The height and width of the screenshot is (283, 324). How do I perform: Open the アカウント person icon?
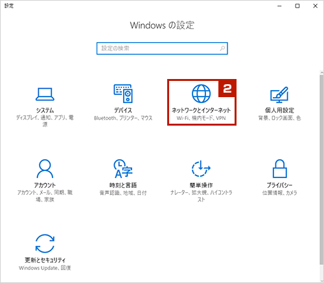point(45,168)
